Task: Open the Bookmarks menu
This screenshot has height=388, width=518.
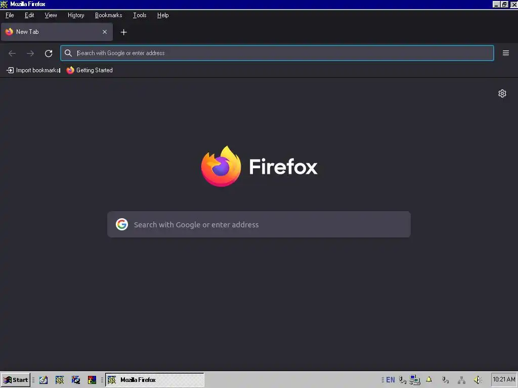Action: click(x=109, y=15)
